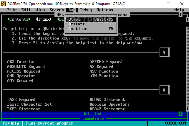The height and width of the screenshot is (126, 189).
Task: Click 'Use the direction keys' instruction line
Action: [x=82, y=38]
